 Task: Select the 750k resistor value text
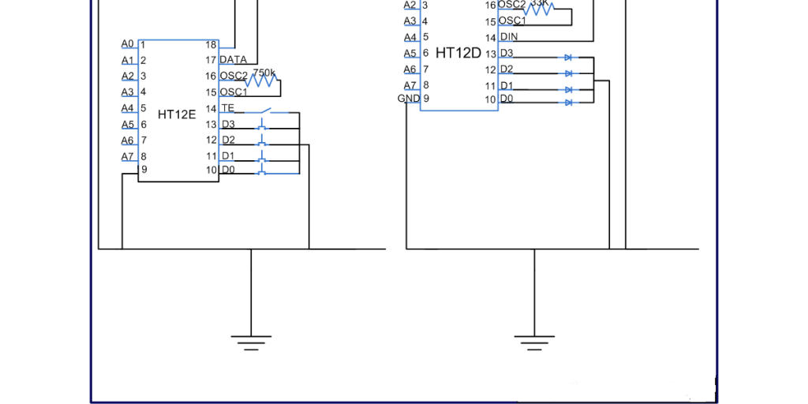click(x=264, y=73)
